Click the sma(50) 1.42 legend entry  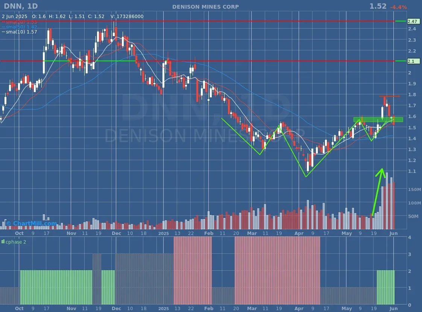20,27
